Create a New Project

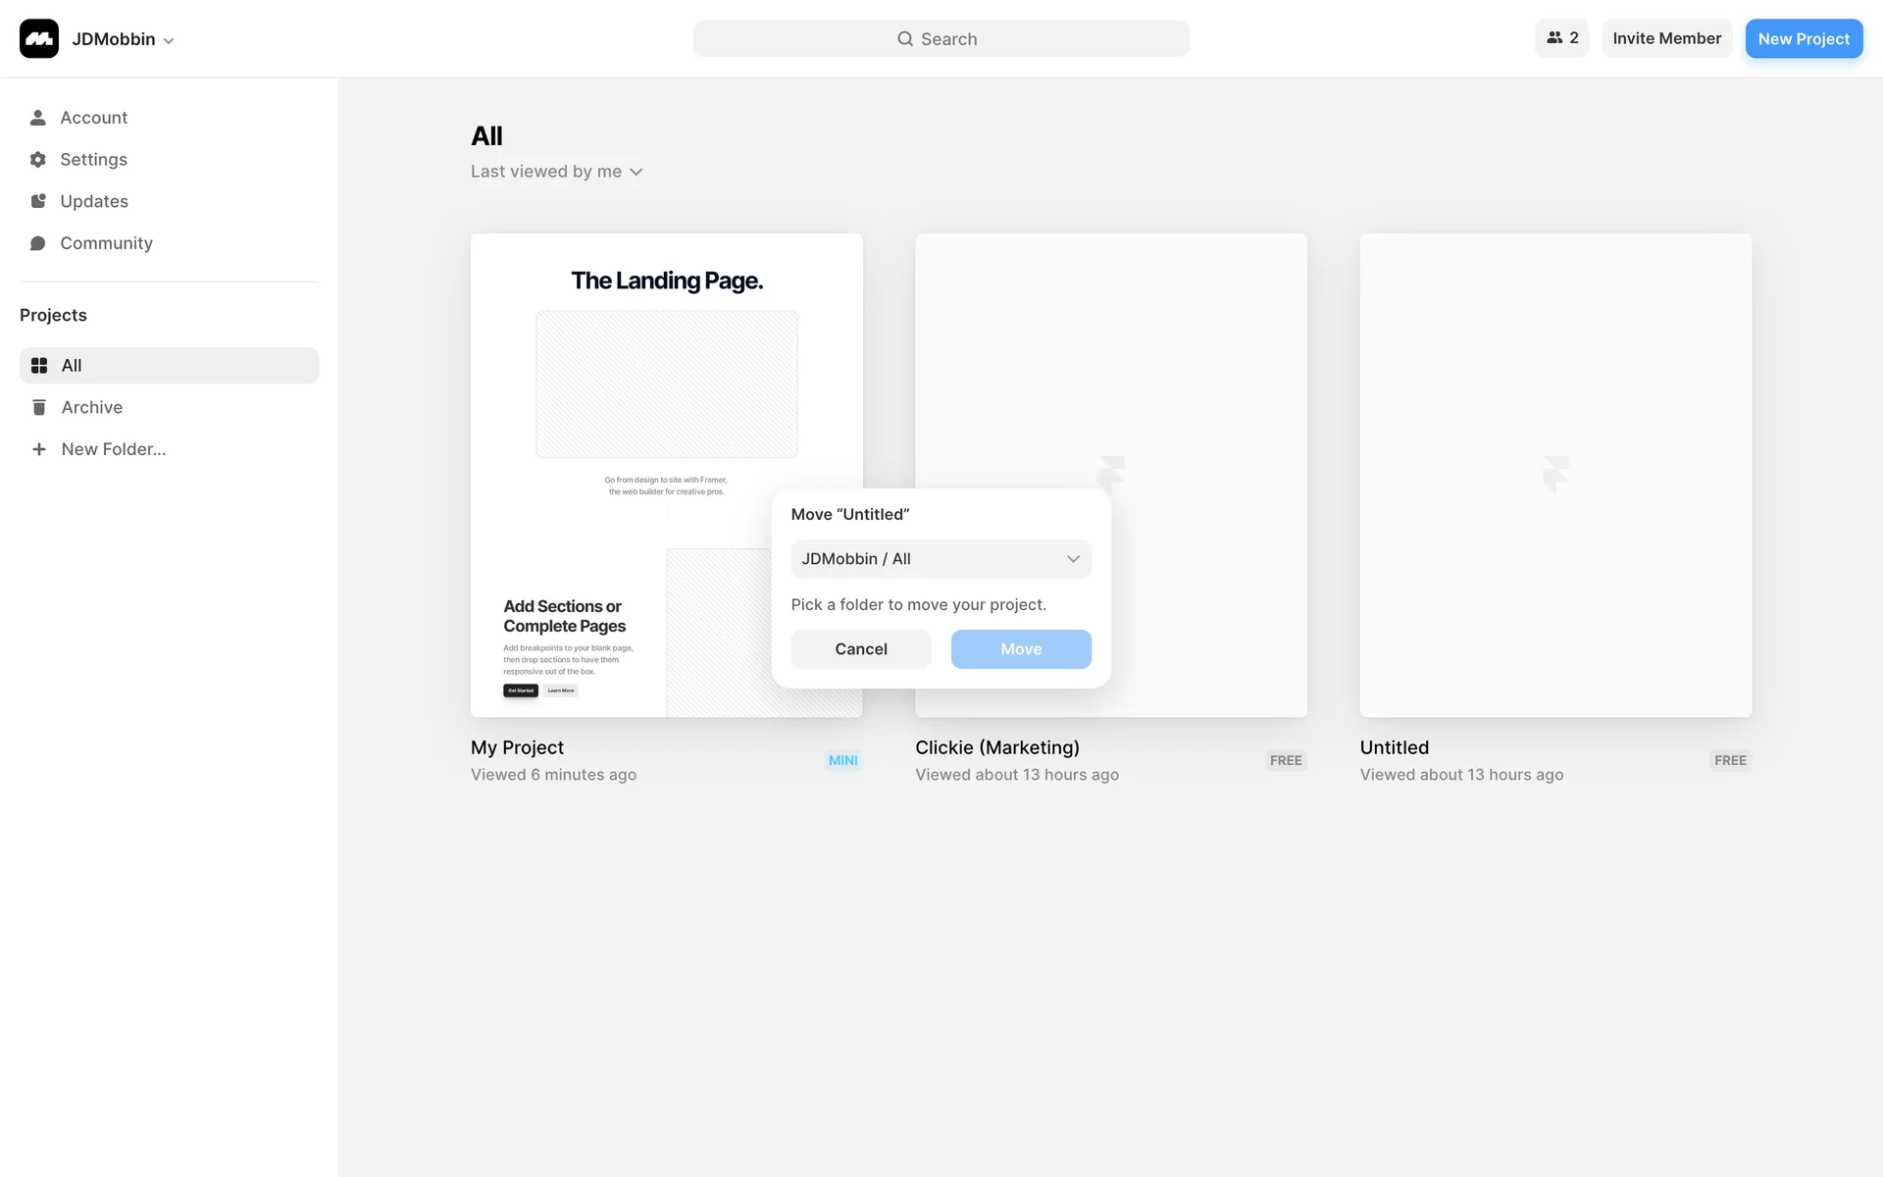pos(1803,39)
